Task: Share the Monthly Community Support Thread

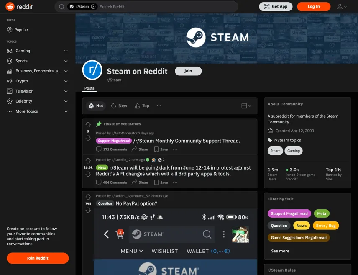Action: tap(140, 149)
